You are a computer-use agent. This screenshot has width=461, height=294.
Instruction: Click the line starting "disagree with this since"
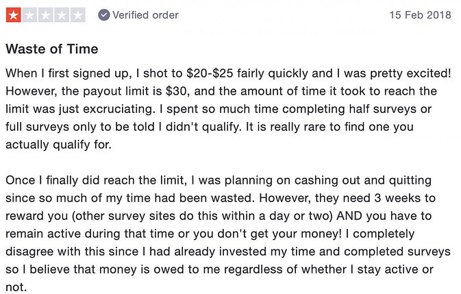tap(228, 252)
